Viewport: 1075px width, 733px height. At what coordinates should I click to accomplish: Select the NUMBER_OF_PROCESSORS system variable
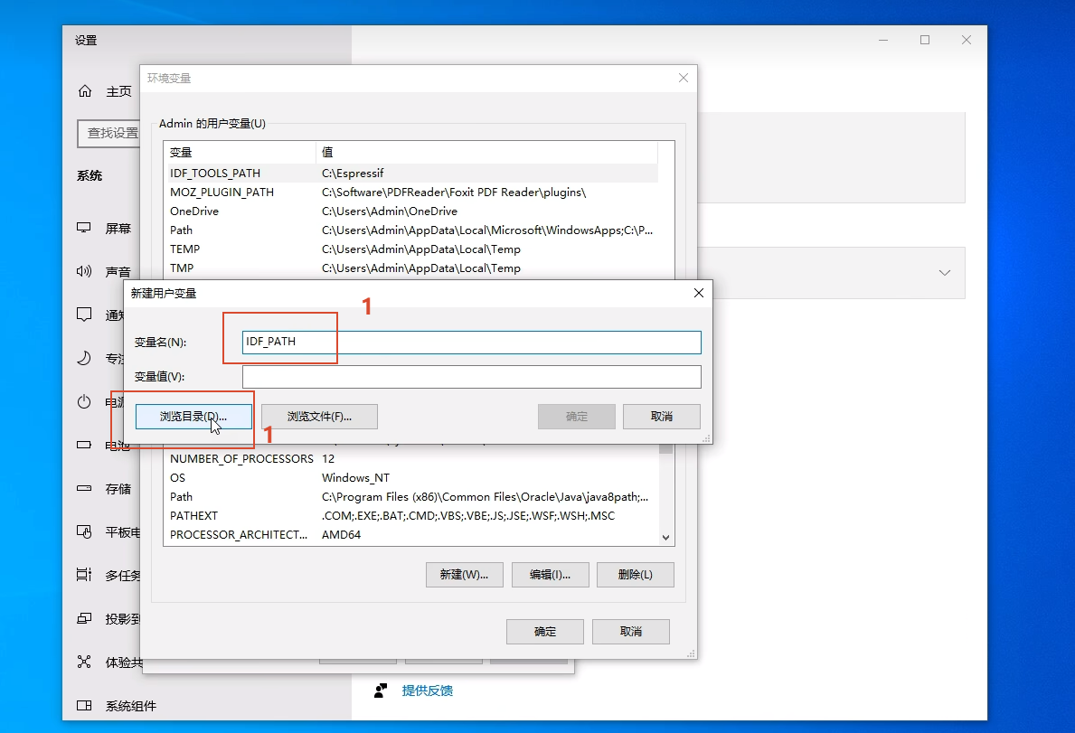click(x=411, y=458)
